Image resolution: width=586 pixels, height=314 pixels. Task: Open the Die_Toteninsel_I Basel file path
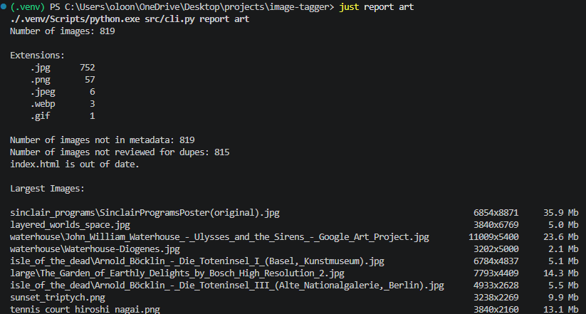pos(197,261)
